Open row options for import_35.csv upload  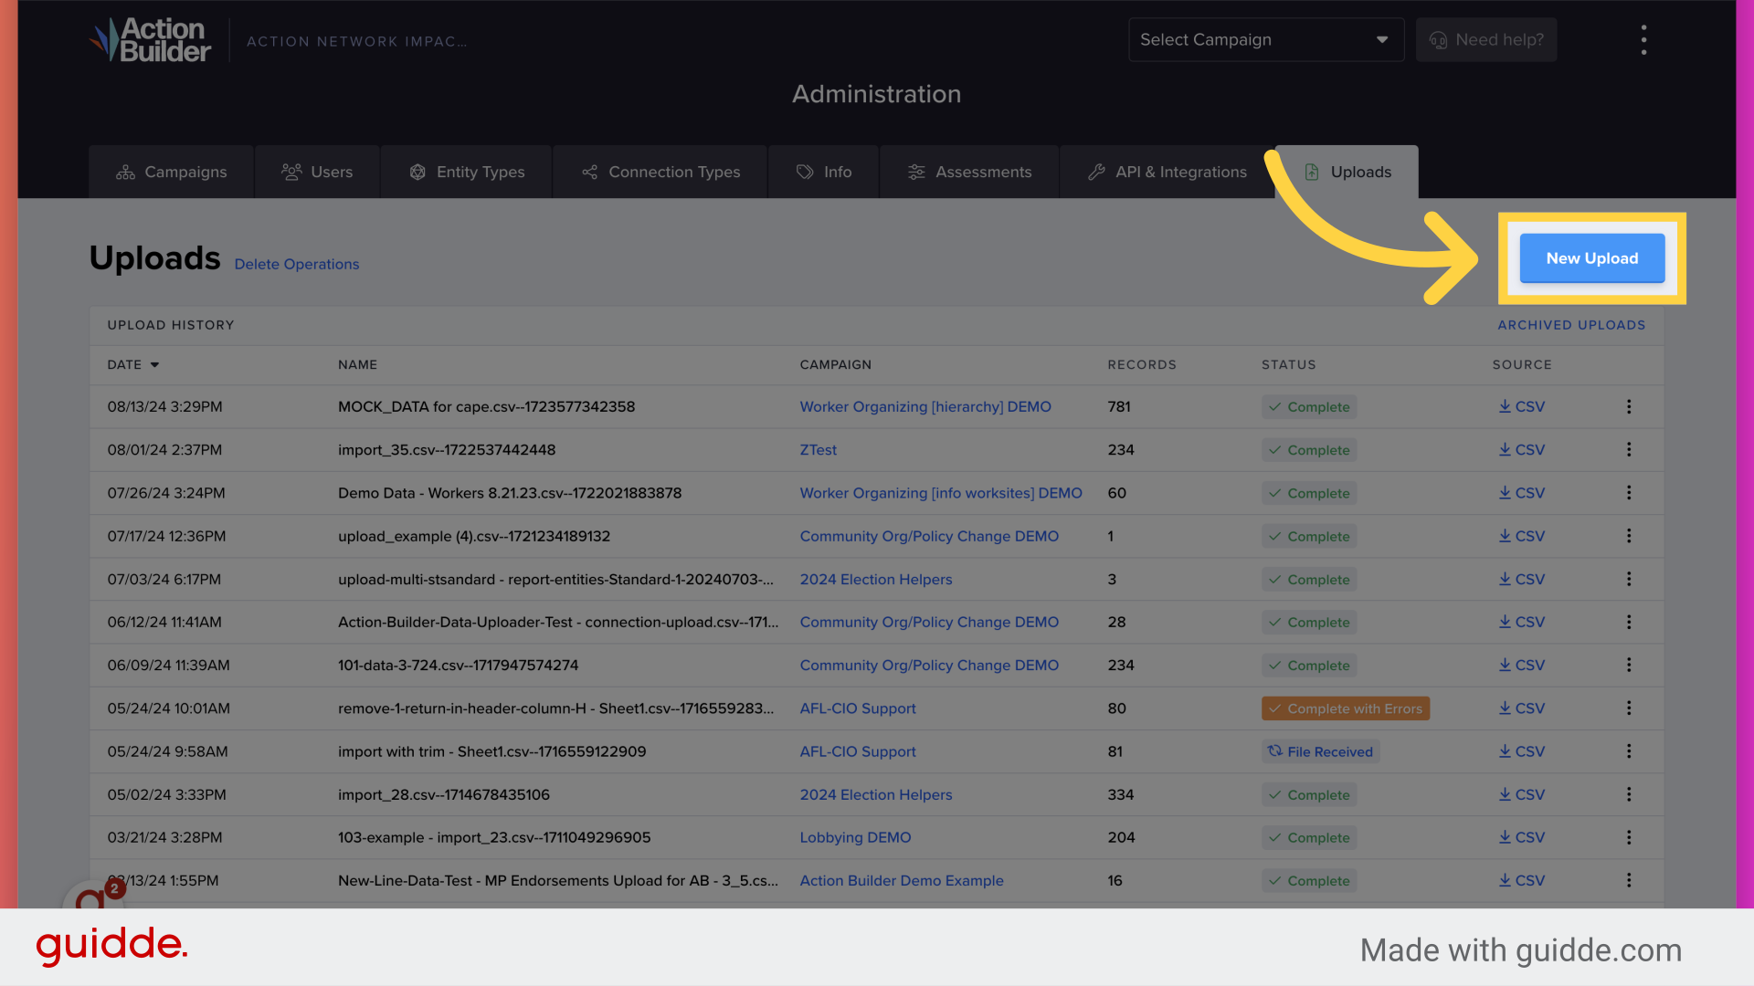[1628, 449]
